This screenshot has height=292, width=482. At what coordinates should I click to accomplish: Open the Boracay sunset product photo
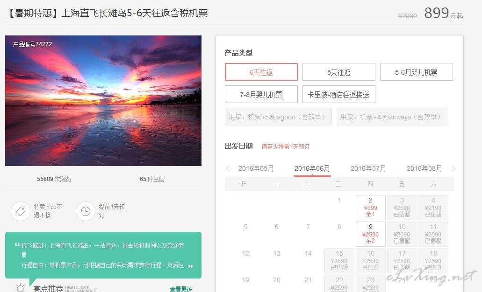(x=103, y=101)
